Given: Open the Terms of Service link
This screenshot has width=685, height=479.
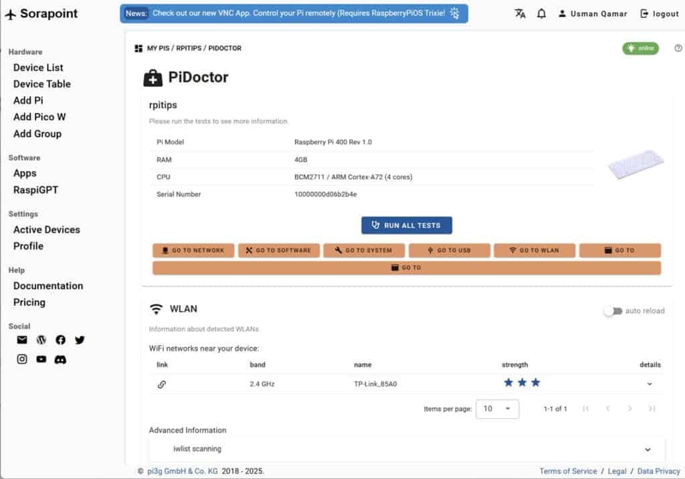Looking at the screenshot, I should click(568, 471).
